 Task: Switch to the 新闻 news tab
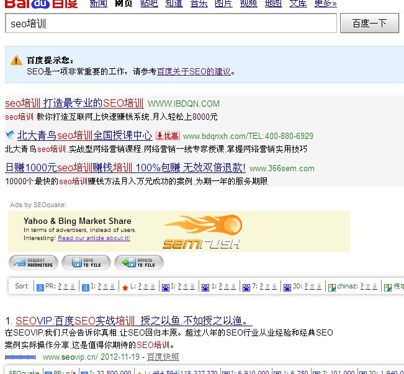(98, 4)
